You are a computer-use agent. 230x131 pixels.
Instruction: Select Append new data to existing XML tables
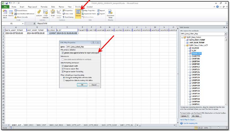pyautogui.click(x=64, y=81)
